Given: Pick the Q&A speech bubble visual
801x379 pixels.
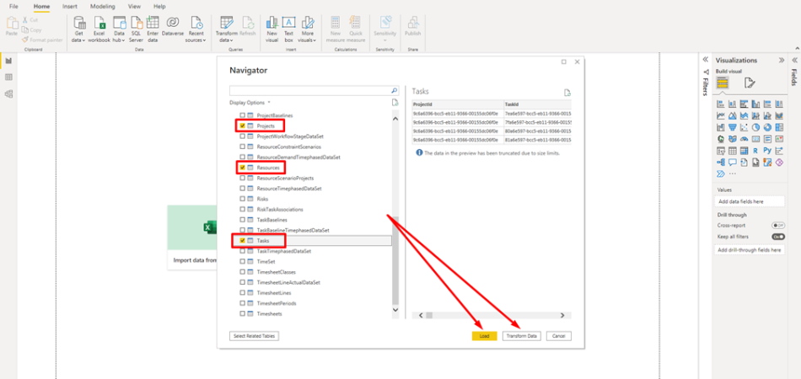Looking at the screenshot, I should pyautogui.click(x=732, y=163).
